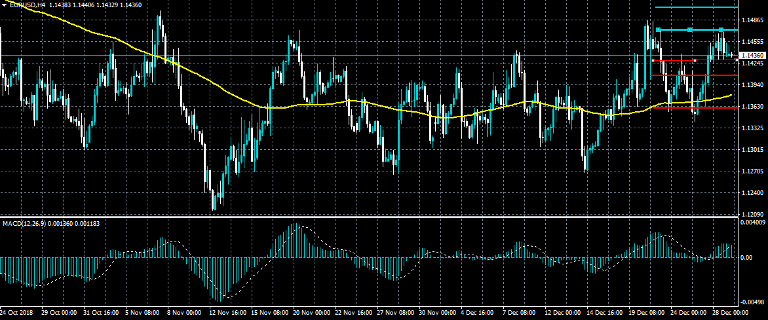The width and height of the screenshot is (768, 320).
Task: Click the right square handle of thick cyan line
Action: [721, 30]
